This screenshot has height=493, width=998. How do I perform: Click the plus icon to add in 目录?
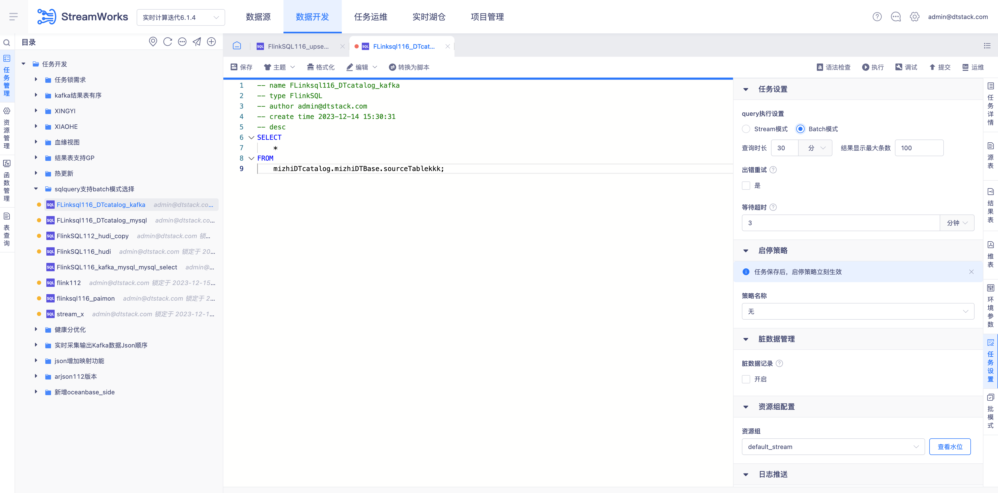point(211,42)
